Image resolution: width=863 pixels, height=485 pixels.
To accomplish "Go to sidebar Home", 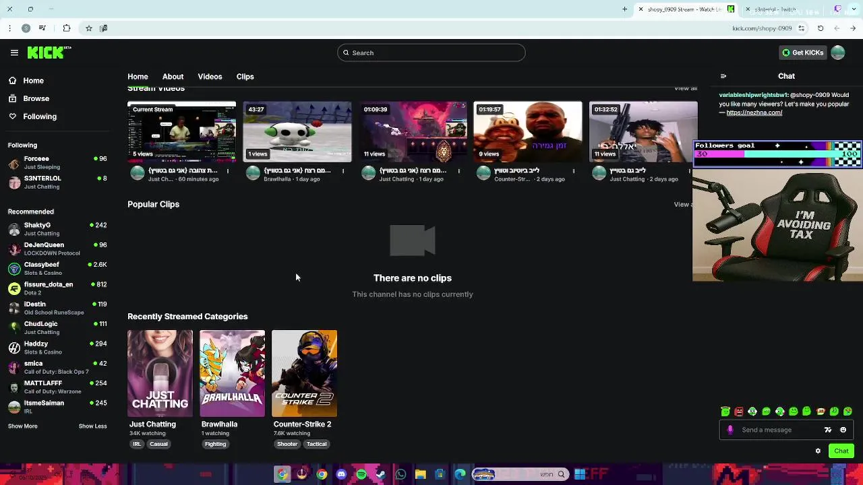I will pos(33,80).
